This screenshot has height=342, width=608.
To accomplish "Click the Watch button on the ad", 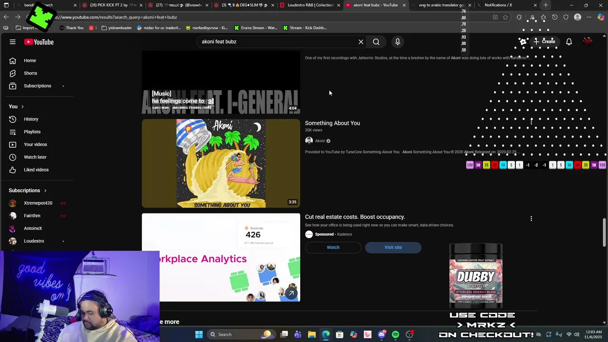I will (333, 247).
